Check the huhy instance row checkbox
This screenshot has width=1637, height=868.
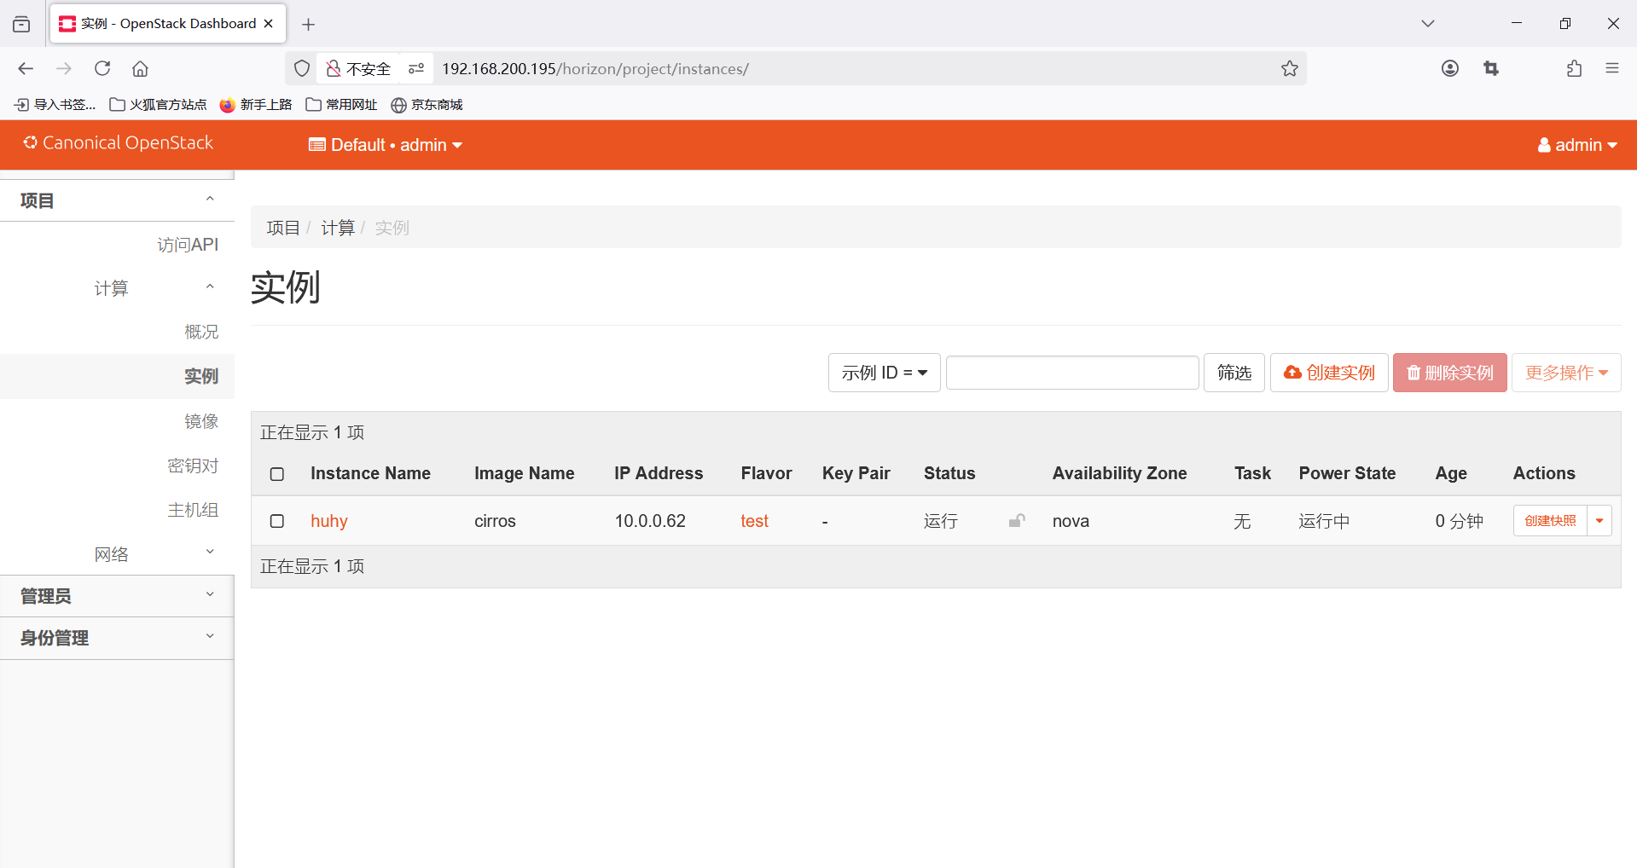coord(277,521)
